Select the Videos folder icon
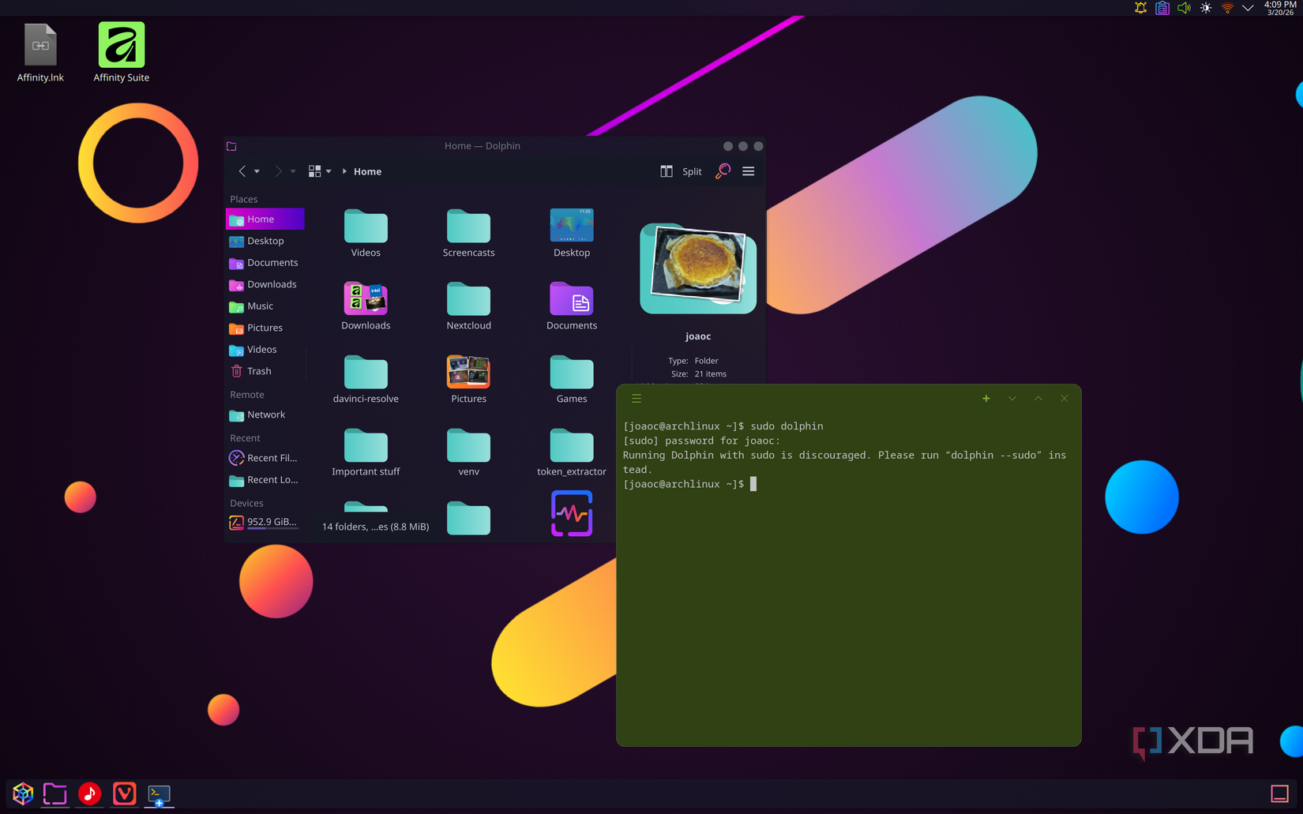This screenshot has width=1303, height=814. (x=366, y=227)
